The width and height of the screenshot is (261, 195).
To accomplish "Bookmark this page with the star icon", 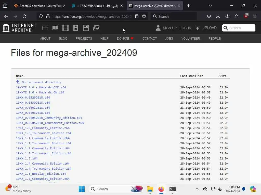I will tap(144, 16).
